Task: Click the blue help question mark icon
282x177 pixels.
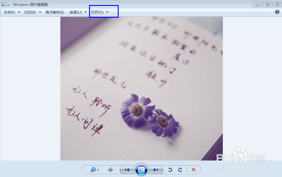Action: click(x=277, y=12)
